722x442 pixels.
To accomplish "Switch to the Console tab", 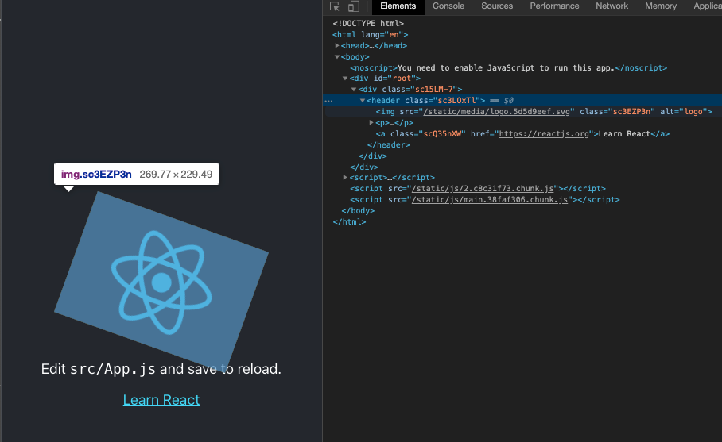I will pyautogui.click(x=448, y=6).
